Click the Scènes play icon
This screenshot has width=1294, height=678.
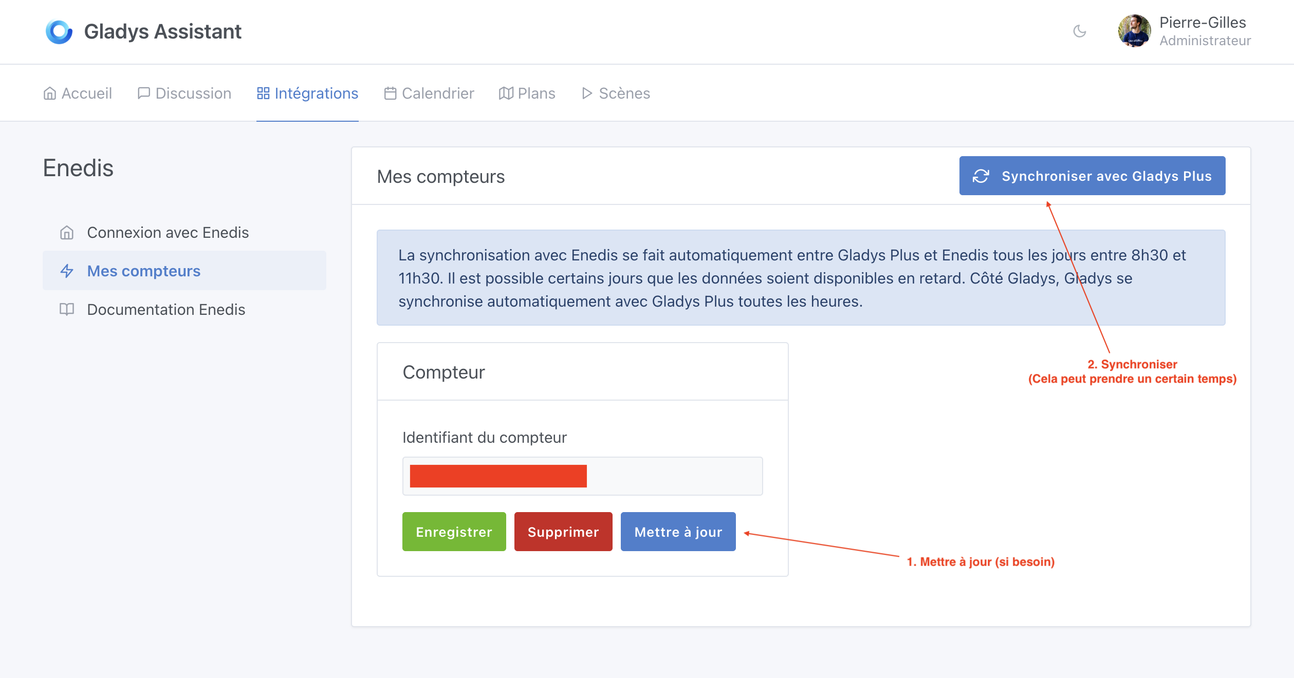pos(586,93)
